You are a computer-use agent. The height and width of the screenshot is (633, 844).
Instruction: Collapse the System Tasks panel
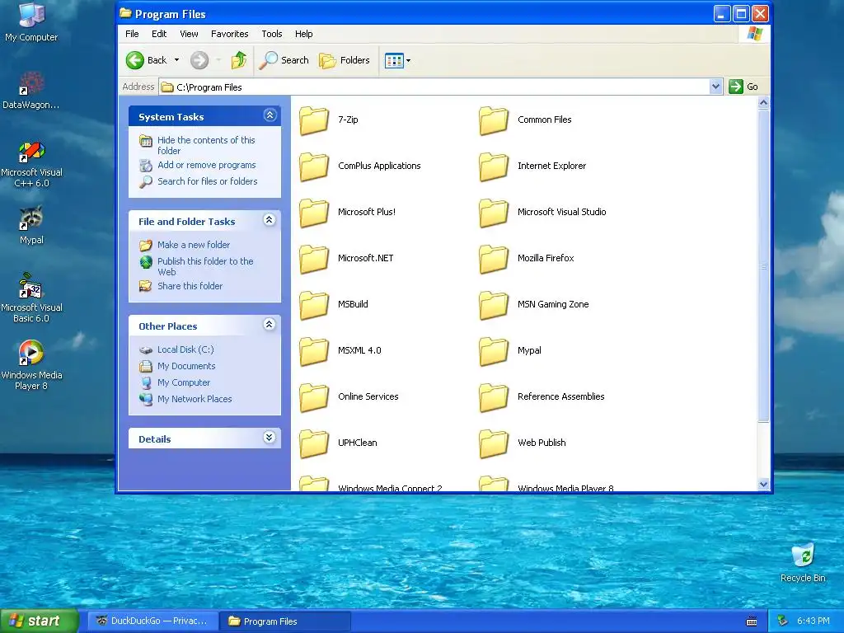click(x=270, y=115)
